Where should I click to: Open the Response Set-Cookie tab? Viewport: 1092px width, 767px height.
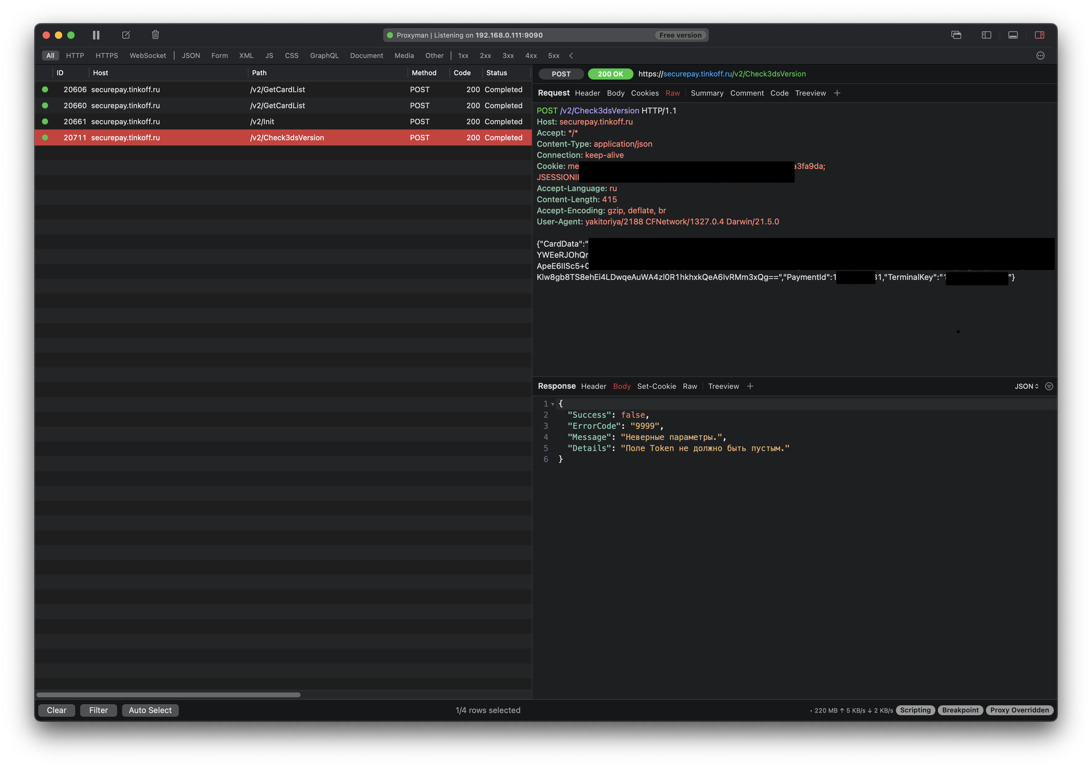click(656, 387)
